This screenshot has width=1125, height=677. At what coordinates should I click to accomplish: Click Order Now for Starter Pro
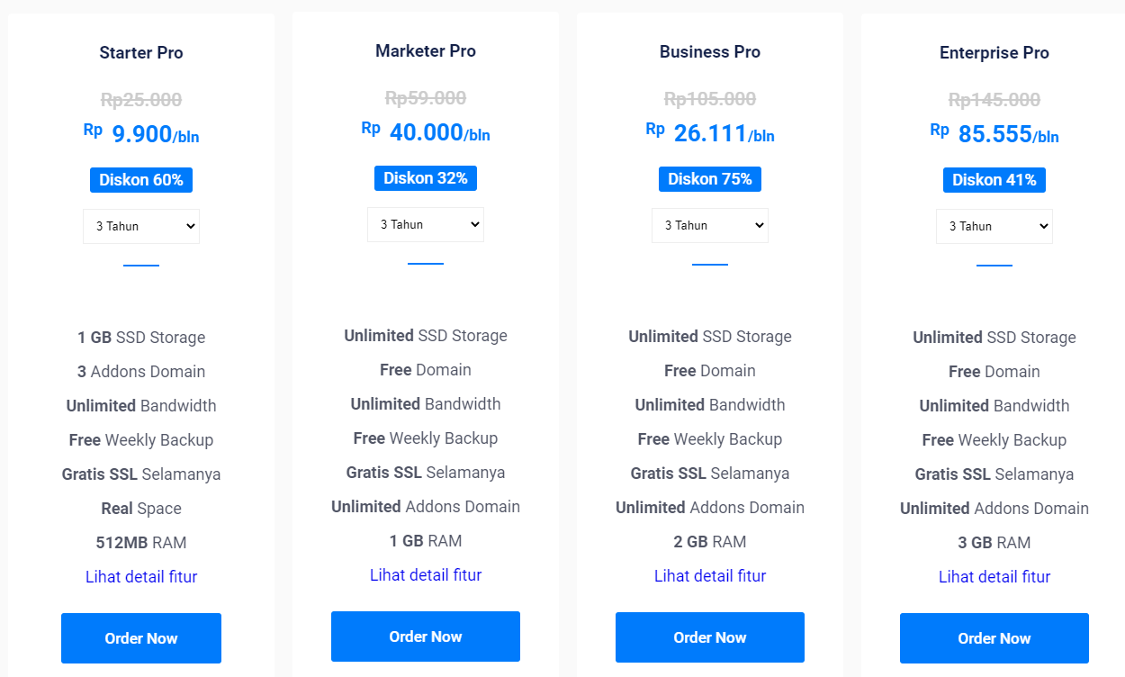pos(141,638)
